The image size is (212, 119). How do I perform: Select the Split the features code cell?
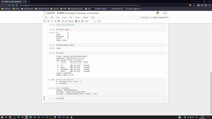(111, 82)
